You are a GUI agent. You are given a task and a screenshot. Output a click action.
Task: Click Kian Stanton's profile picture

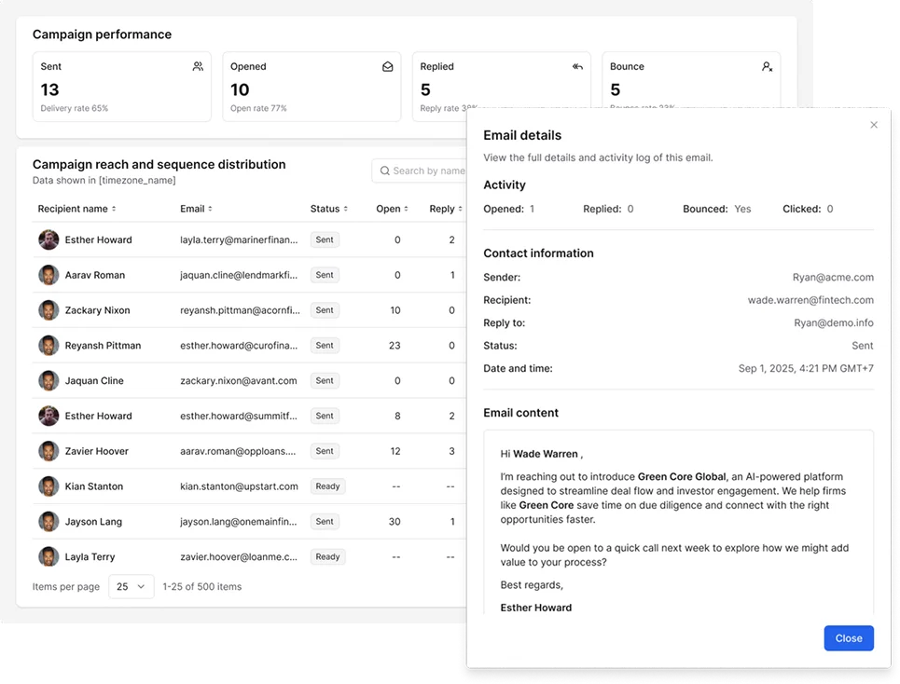(48, 486)
